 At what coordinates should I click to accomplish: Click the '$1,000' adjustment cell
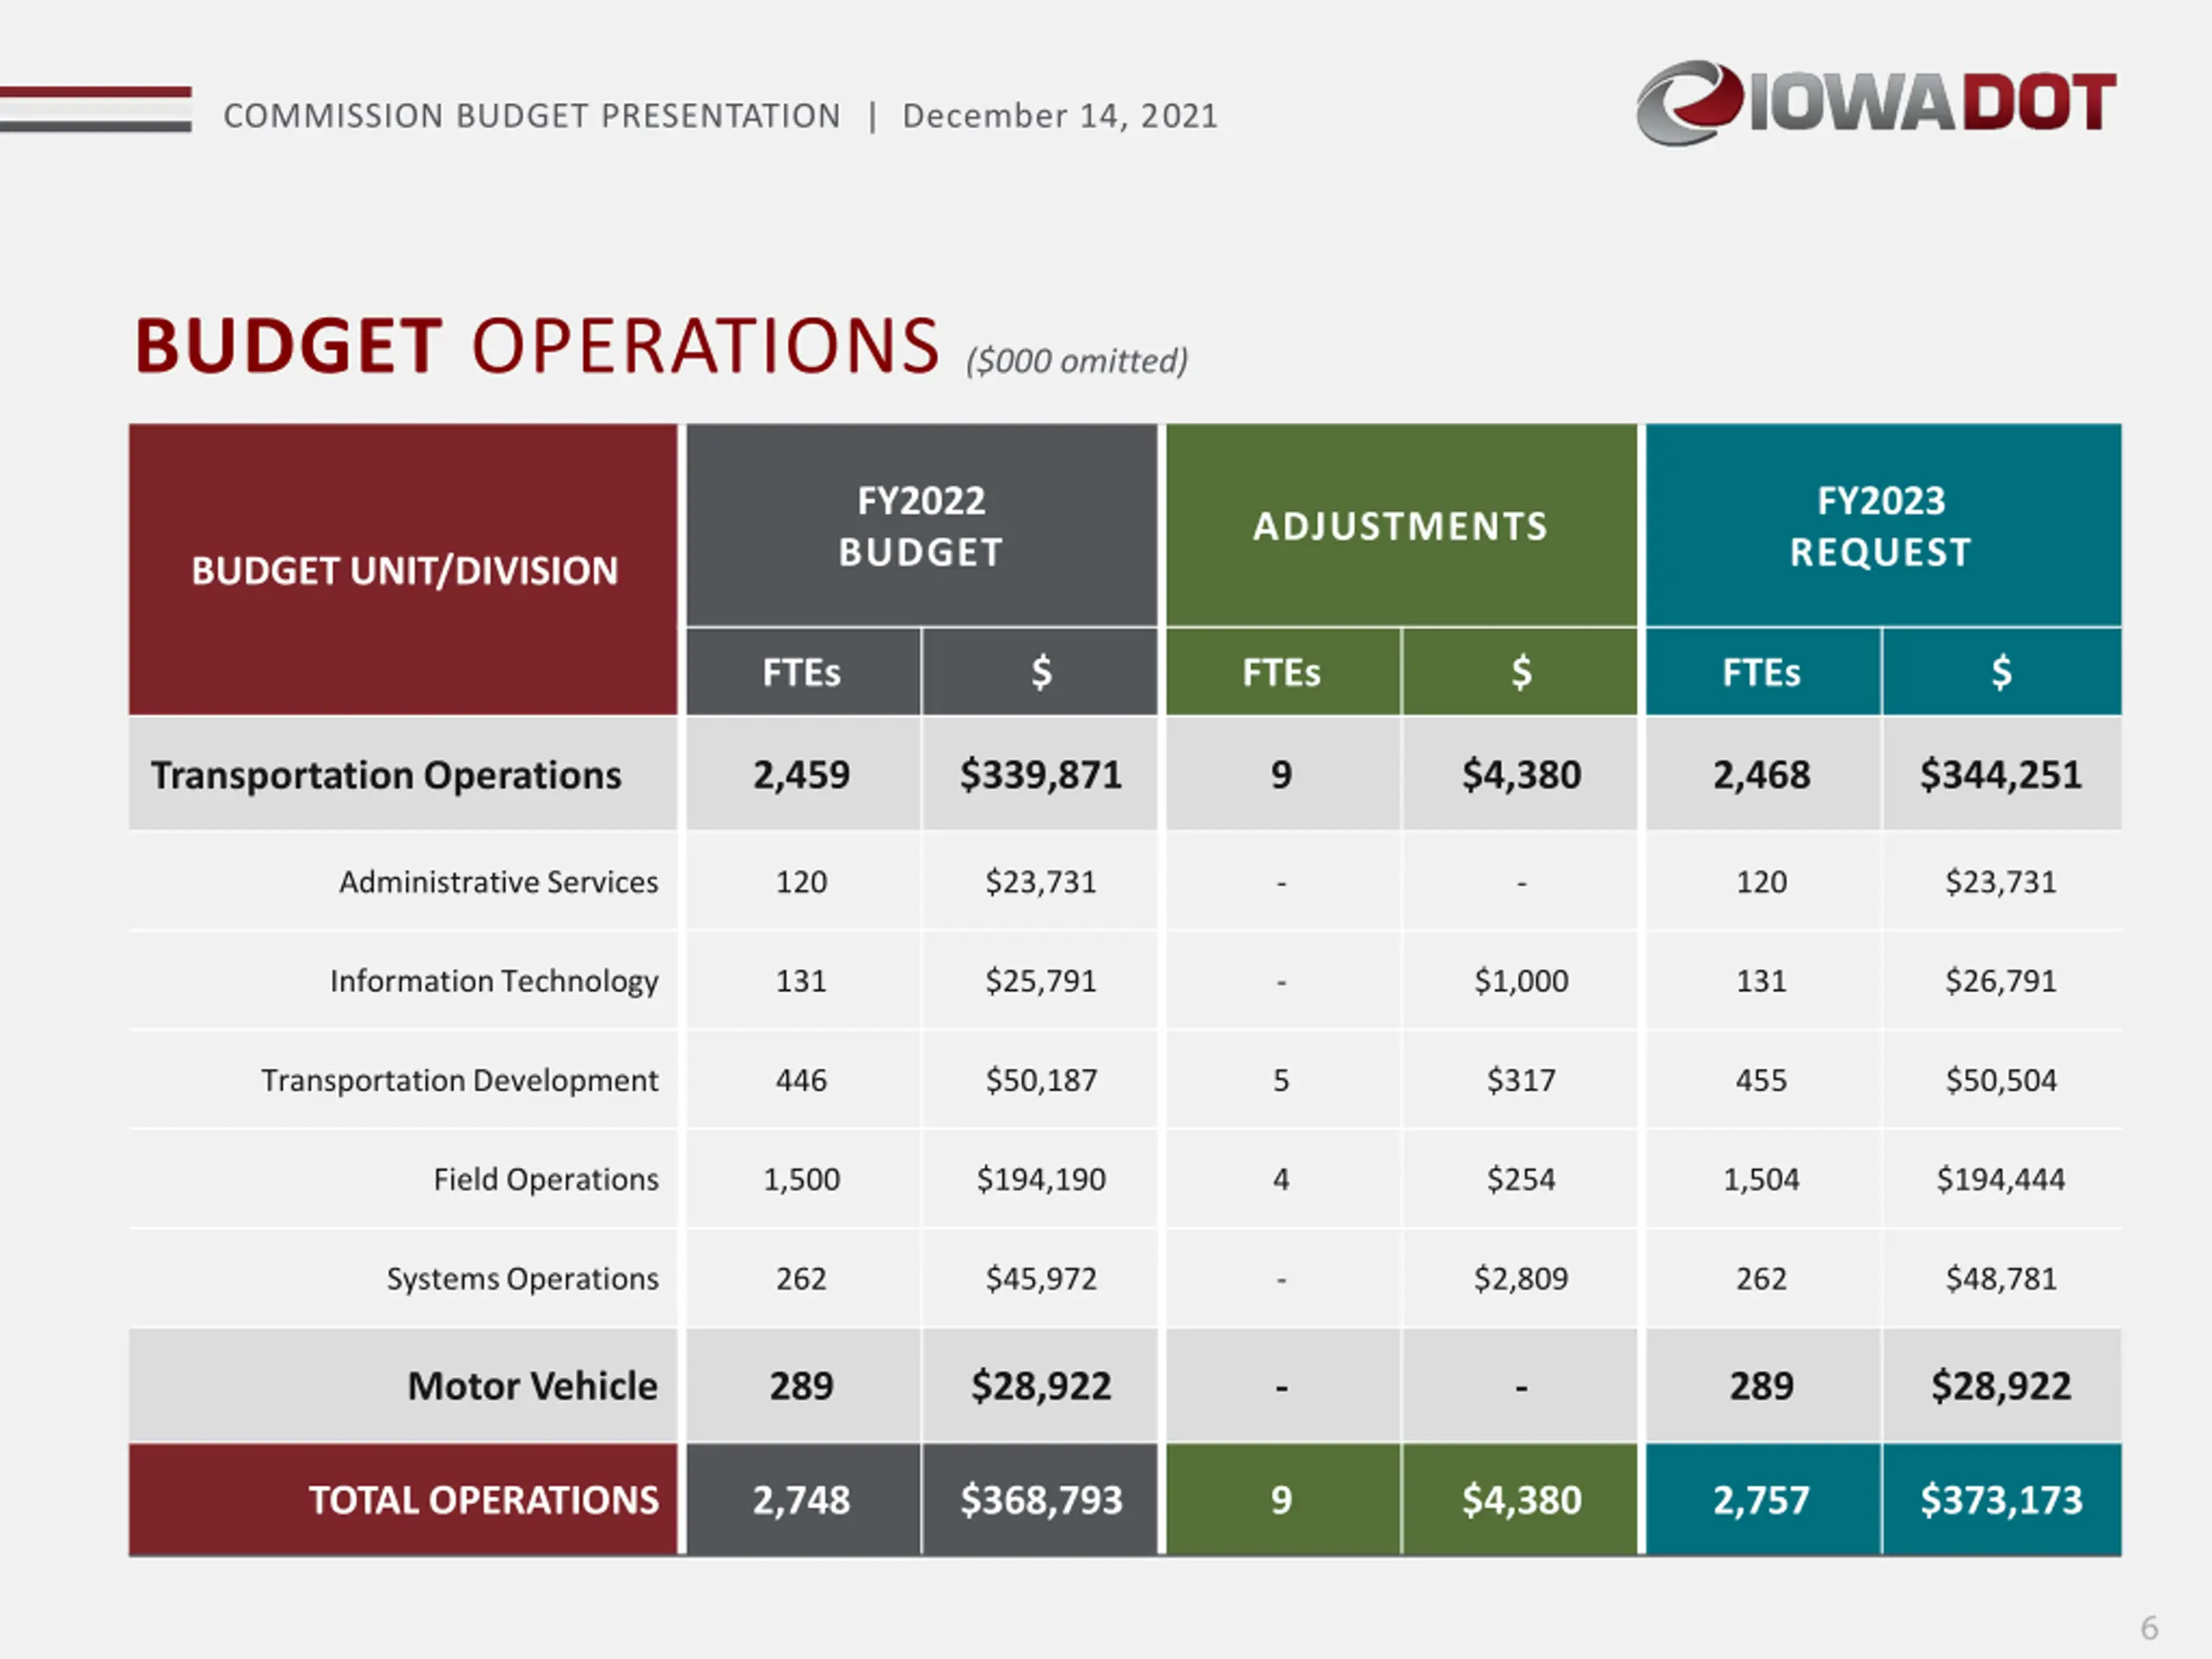click(1520, 980)
